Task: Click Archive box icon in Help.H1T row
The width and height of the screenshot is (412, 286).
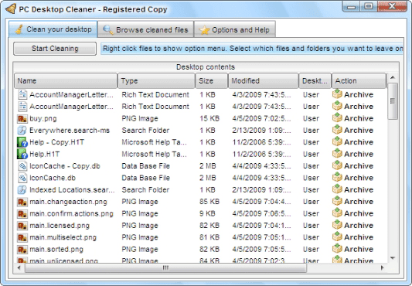Action: coord(337,154)
